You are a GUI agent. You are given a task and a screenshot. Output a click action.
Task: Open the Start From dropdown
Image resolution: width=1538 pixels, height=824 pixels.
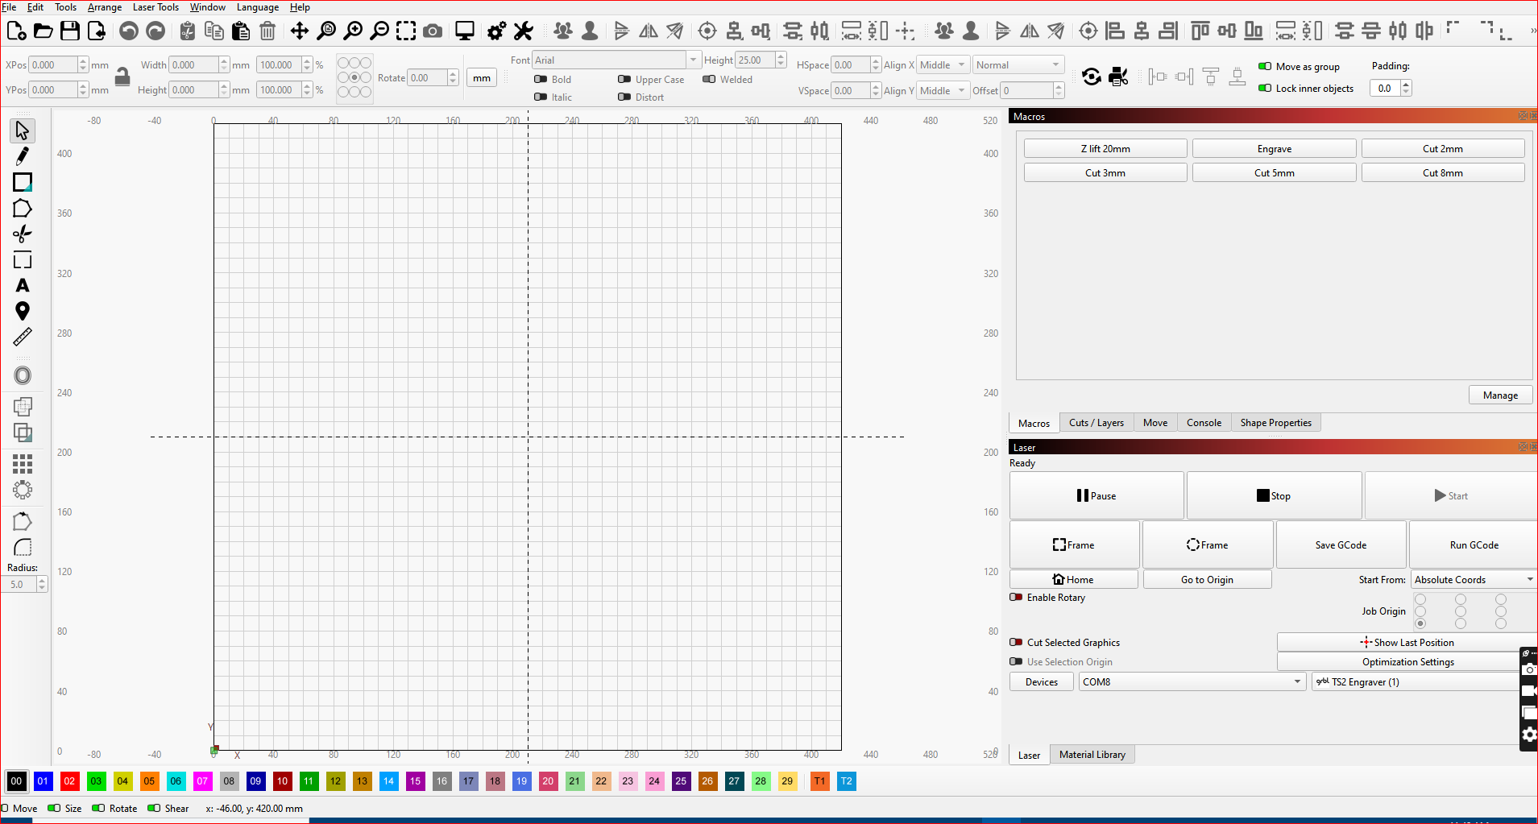click(x=1474, y=580)
